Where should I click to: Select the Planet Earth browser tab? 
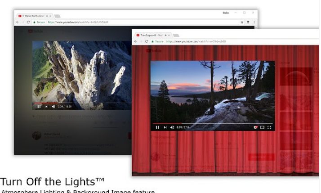(34, 16)
